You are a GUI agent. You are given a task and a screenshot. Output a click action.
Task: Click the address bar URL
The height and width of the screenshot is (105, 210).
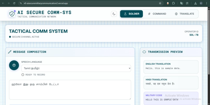tap(46, 3)
